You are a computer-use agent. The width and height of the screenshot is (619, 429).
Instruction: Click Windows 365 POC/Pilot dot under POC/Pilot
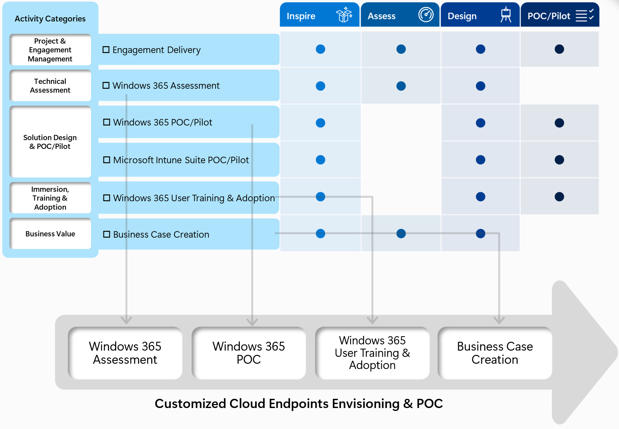(559, 123)
